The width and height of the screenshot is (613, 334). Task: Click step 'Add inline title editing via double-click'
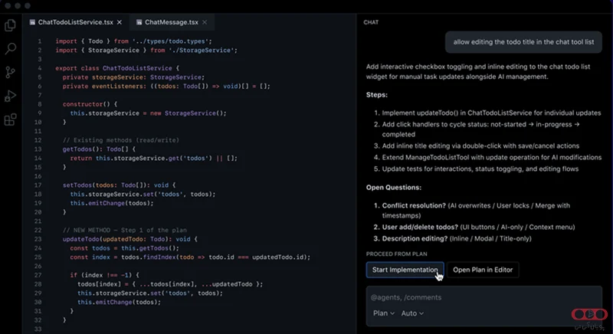[480, 146]
